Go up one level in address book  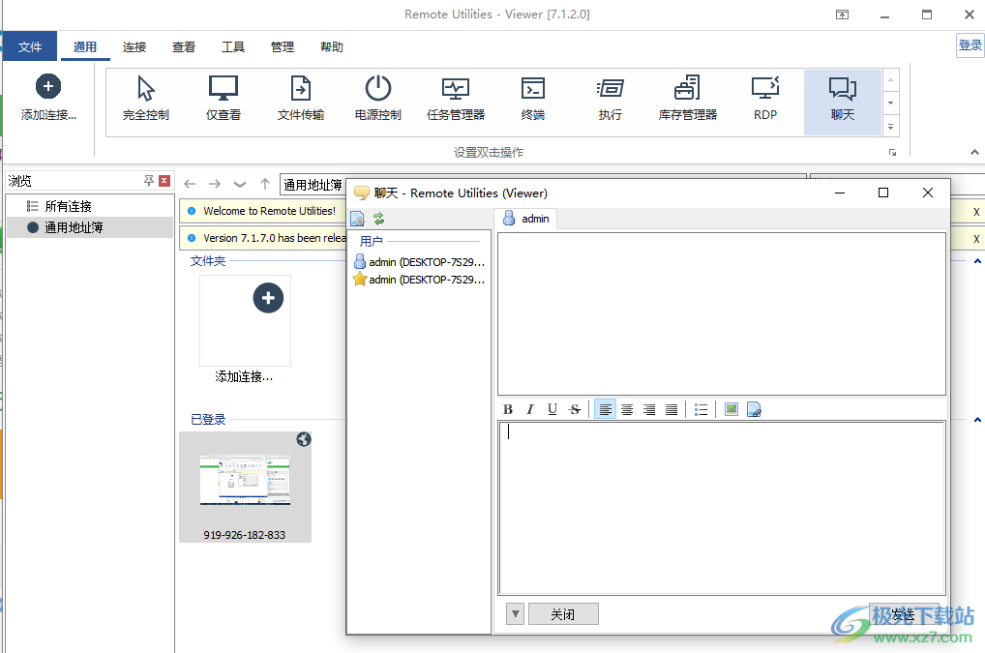coord(265,184)
